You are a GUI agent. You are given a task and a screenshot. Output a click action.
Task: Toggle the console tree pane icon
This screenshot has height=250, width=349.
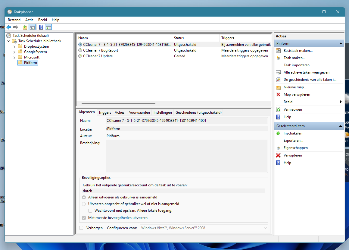point(32,27)
